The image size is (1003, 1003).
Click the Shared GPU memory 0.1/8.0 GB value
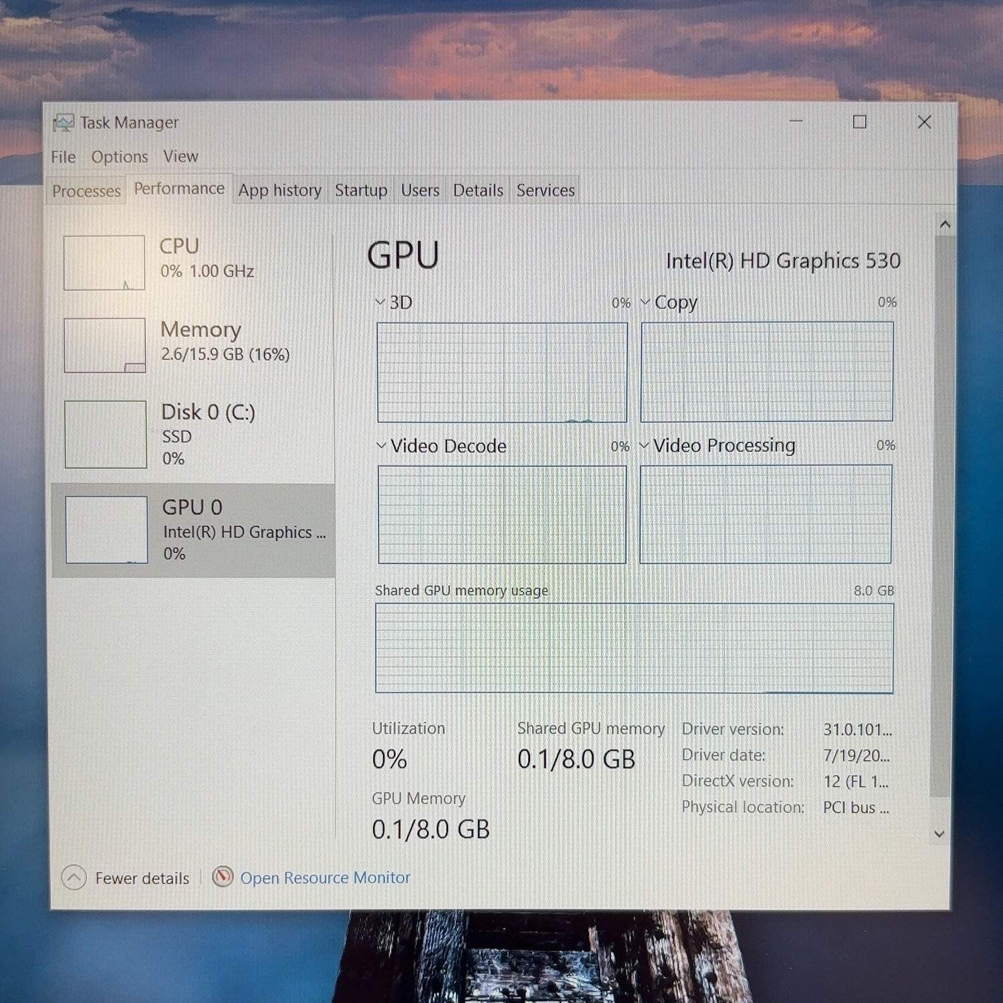pyautogui.click(x=576, y=760)
